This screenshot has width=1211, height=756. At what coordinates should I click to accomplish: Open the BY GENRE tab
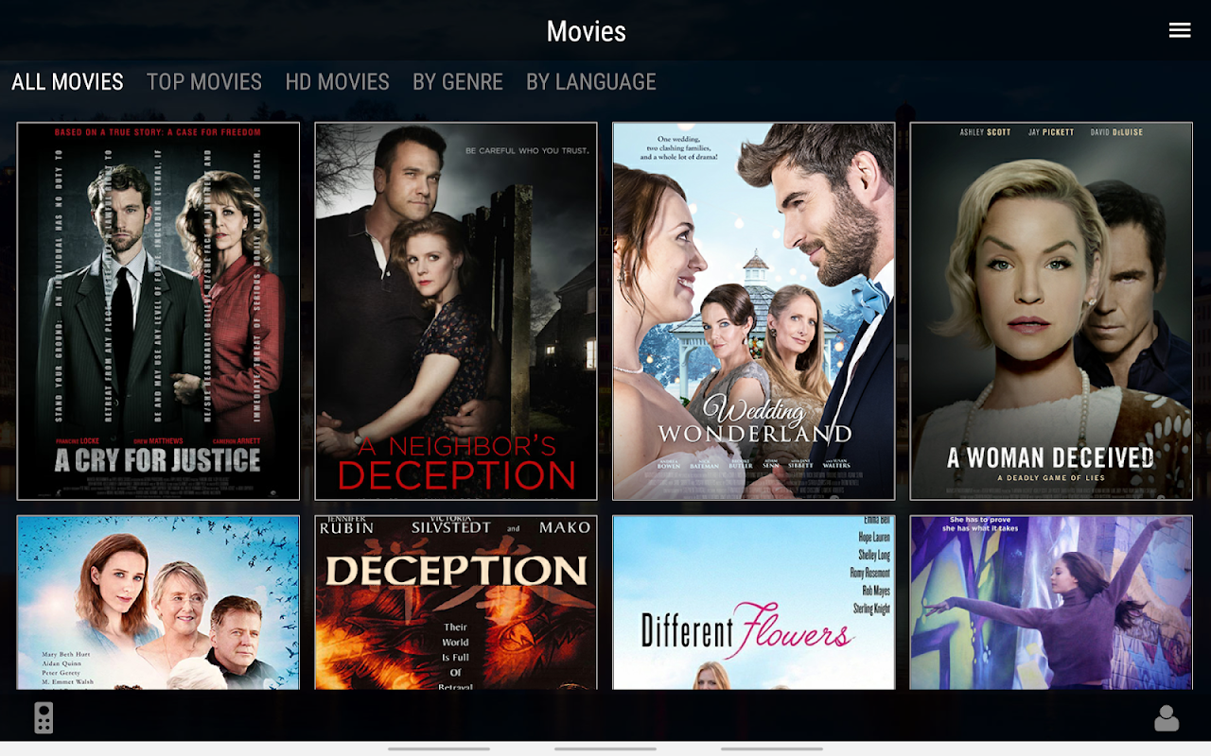pyautogui.click(x=458, y=82)
